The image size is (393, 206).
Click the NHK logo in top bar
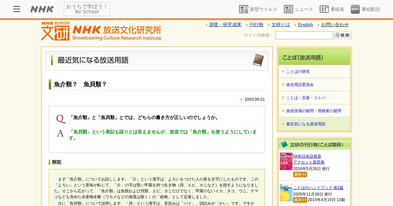coord(42,9)
